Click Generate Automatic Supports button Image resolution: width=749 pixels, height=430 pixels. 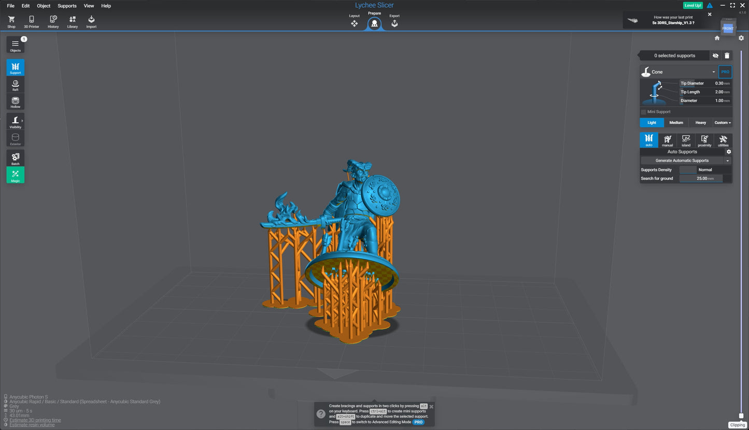682,161
